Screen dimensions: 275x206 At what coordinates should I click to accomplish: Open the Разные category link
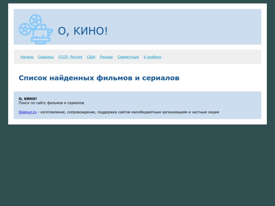[106, 57]
